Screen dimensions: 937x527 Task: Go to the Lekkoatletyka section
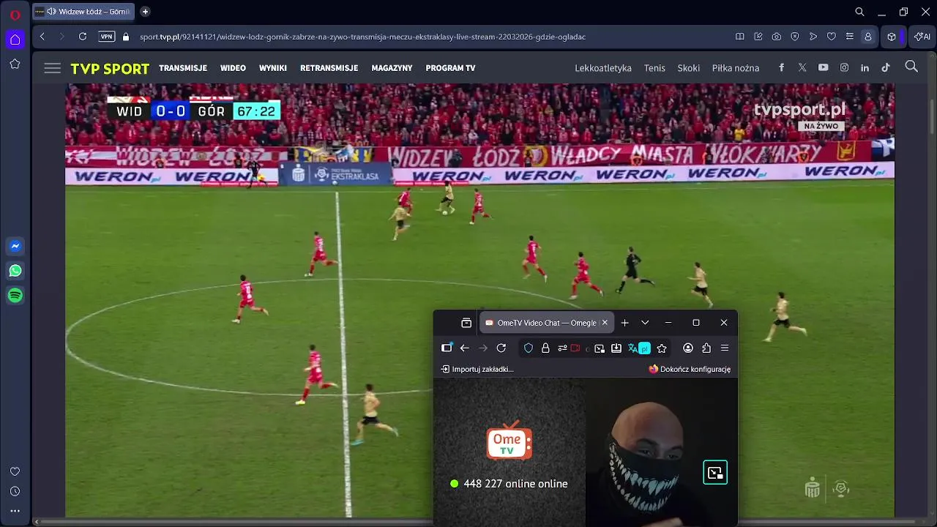[603, 68]
